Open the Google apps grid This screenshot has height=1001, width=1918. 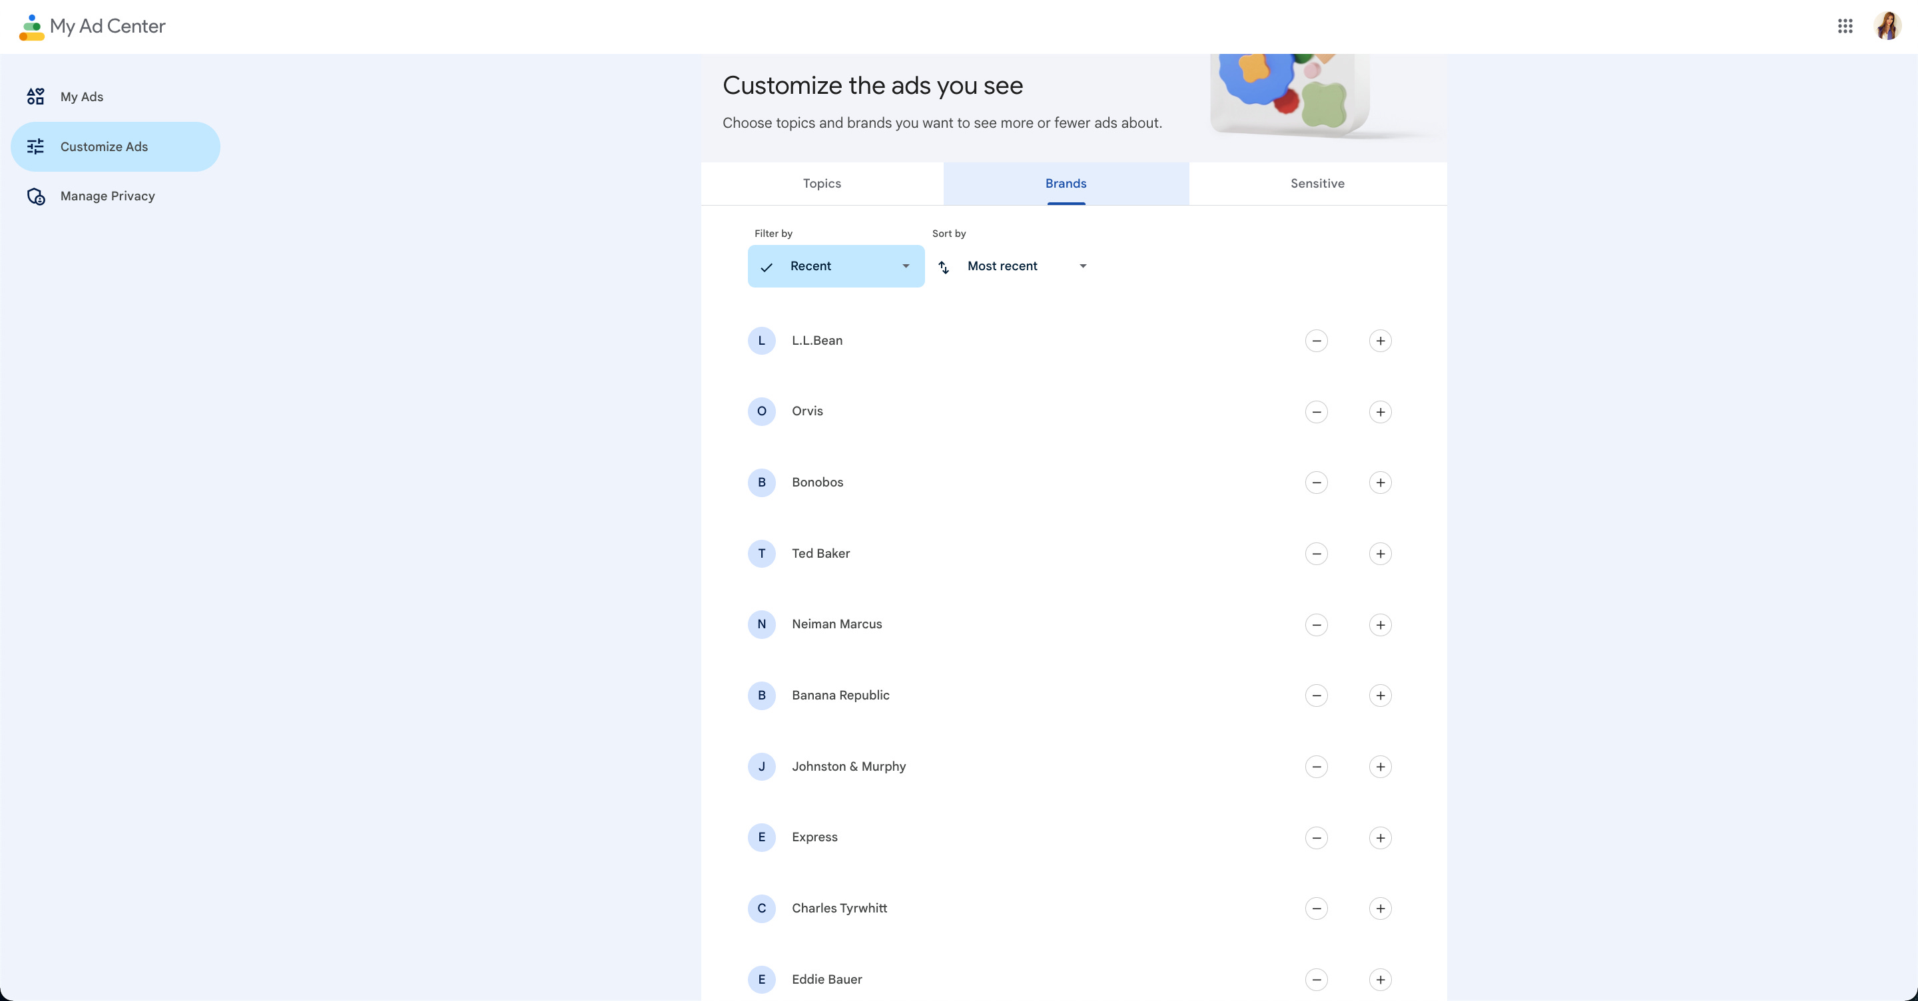1845,26
